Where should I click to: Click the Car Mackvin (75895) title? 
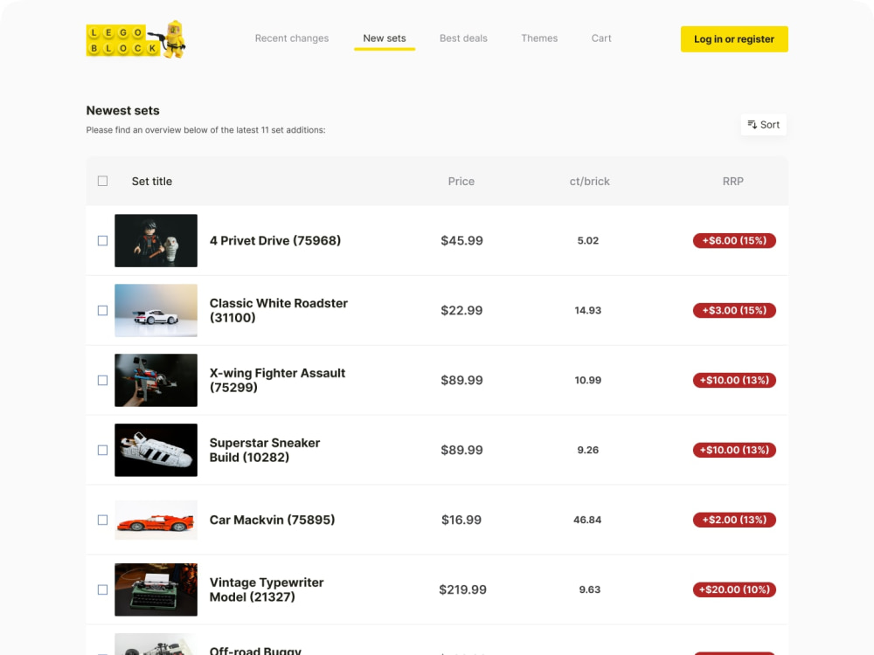point(272,520)
